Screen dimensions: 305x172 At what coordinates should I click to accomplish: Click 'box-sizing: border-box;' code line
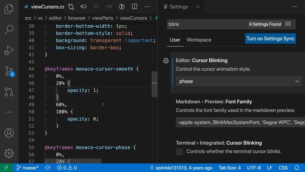click(89, 48)
